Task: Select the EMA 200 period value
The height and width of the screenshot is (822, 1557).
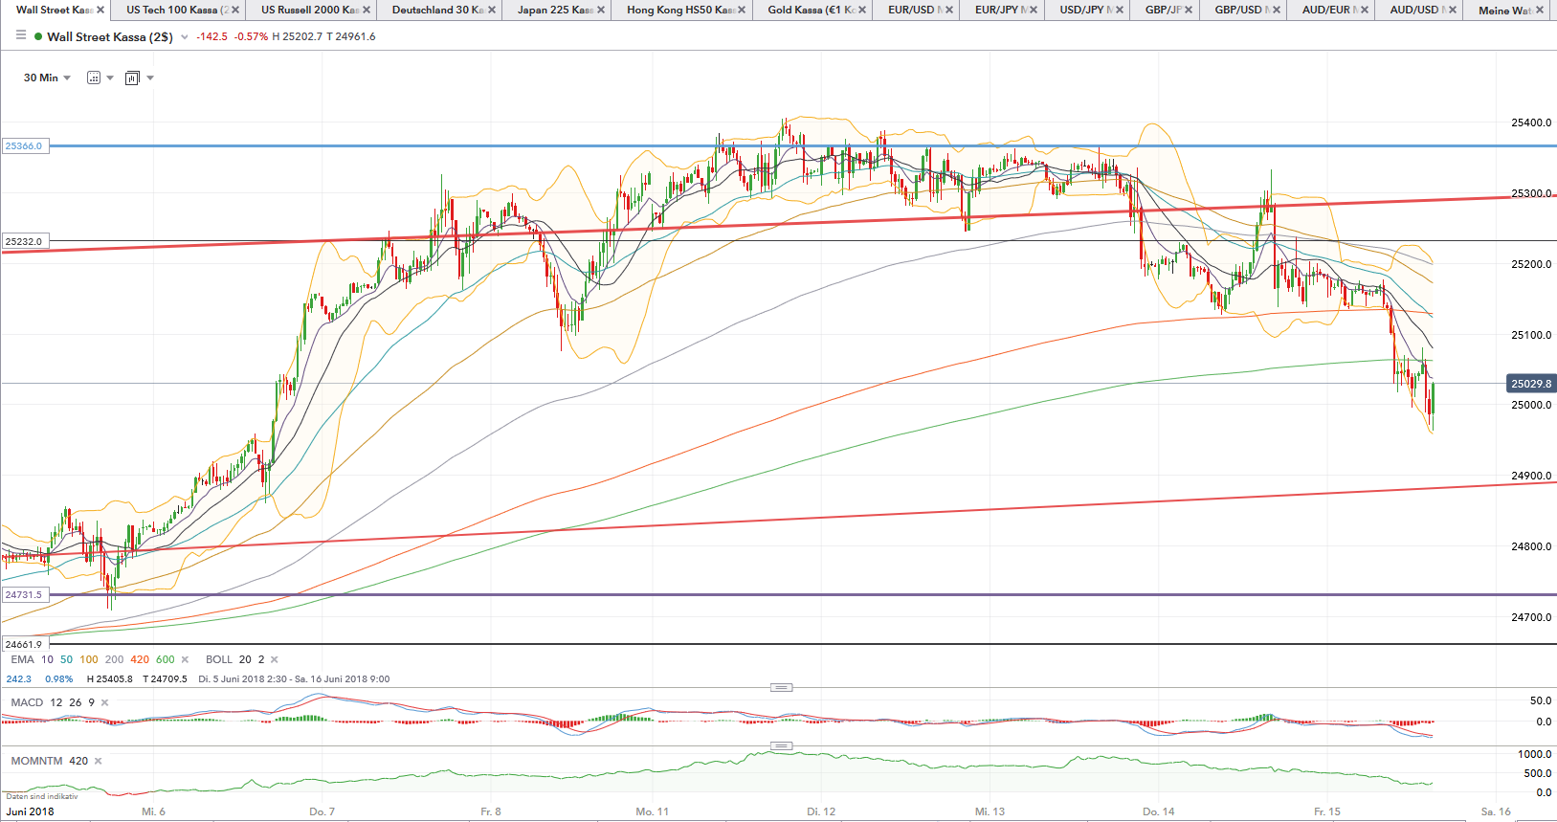Action: click(x=114, y=659)
